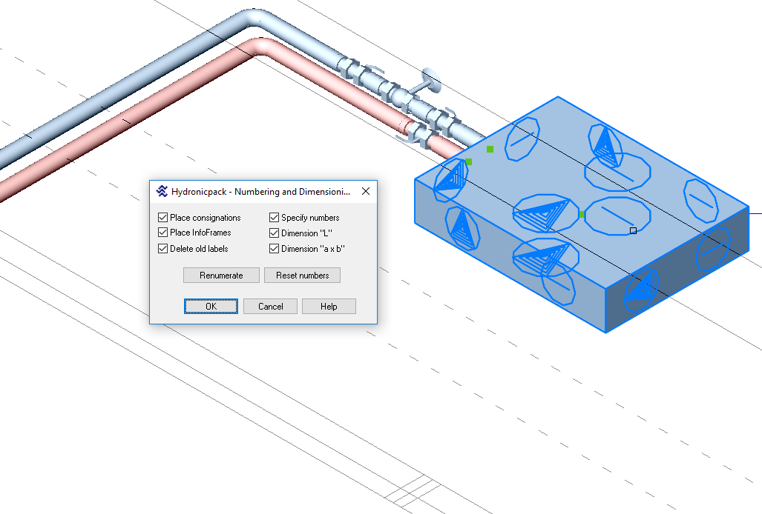The height and width of the screenshot is (514, 762).
Task: Cancel the numbering dialog
Action: point(270,307)
